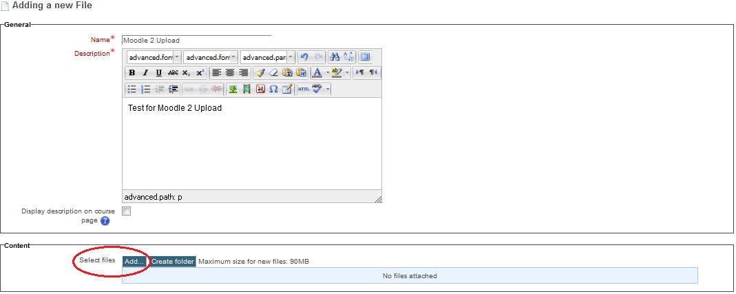Screen dimensions: 736x294
Task: Click the background highlight color icon
Action: pos(337,73)
